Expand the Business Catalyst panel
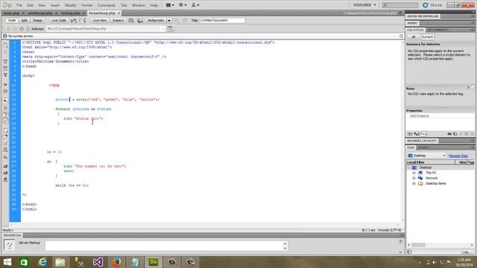 pyautogui.click(x=422, y=141)
